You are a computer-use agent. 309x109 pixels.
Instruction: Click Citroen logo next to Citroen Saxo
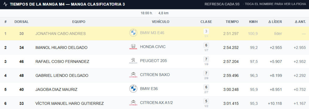133,75
